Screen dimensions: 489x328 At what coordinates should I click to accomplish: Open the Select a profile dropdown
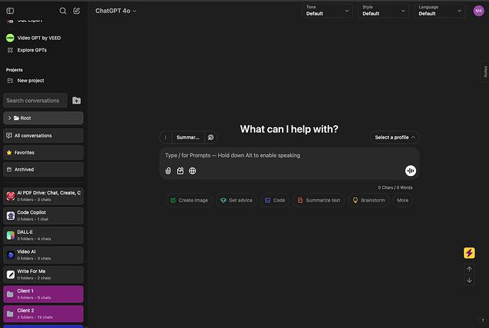(x=395, y=137)
